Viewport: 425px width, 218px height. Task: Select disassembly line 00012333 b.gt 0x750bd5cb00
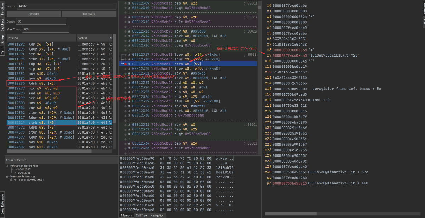click(188, 134)
